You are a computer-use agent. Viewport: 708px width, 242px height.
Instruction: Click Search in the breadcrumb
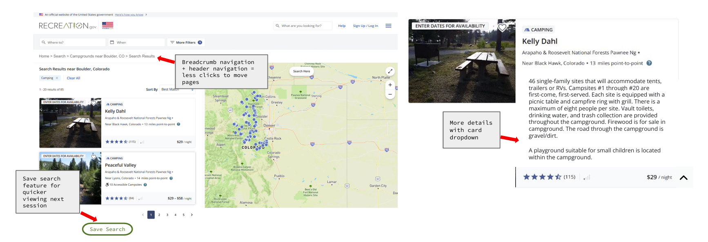pos(59,56)
